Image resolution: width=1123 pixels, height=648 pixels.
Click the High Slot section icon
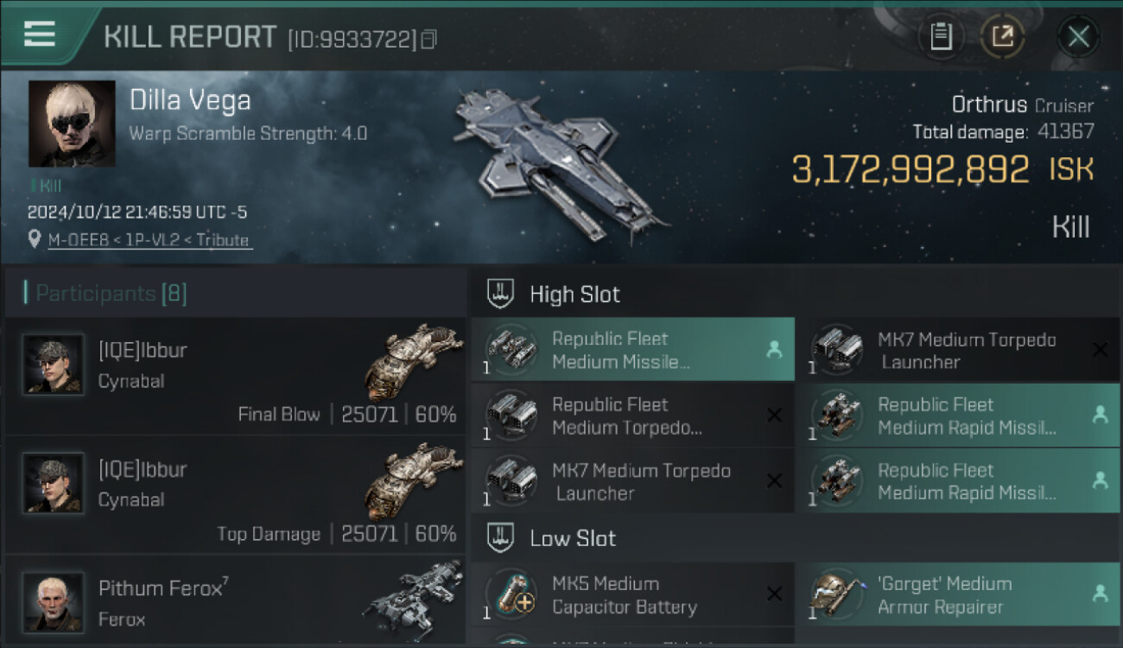tap(501, 294)
